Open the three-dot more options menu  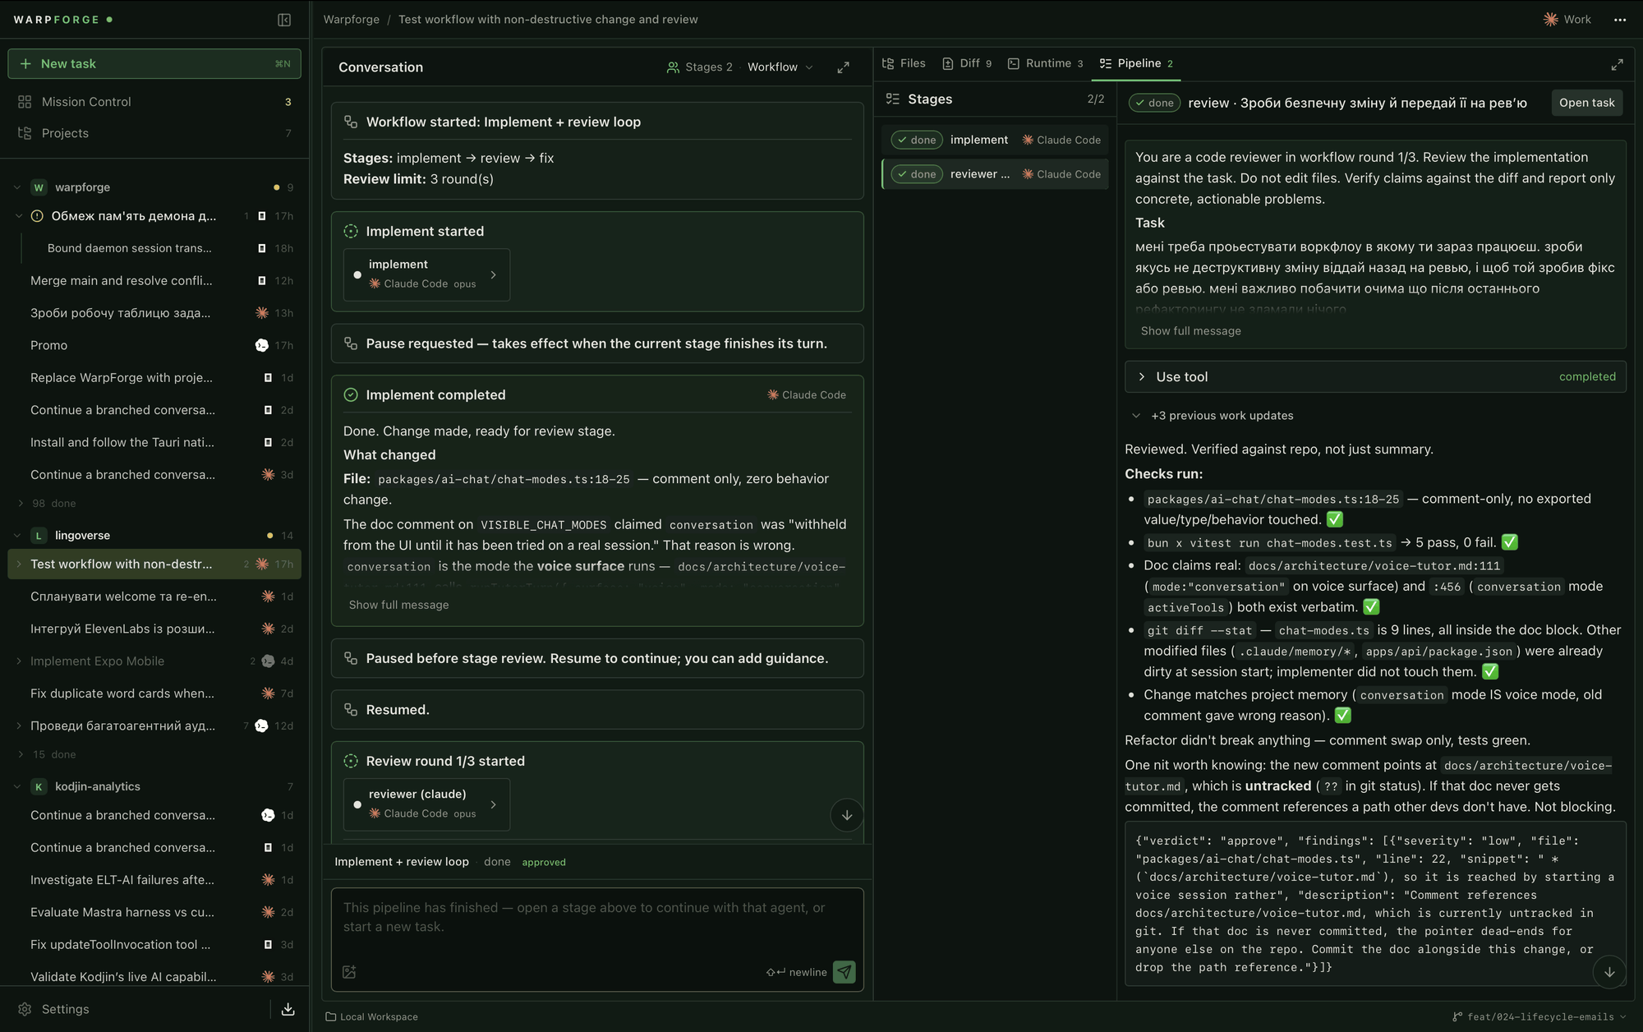click(1619, 20)
